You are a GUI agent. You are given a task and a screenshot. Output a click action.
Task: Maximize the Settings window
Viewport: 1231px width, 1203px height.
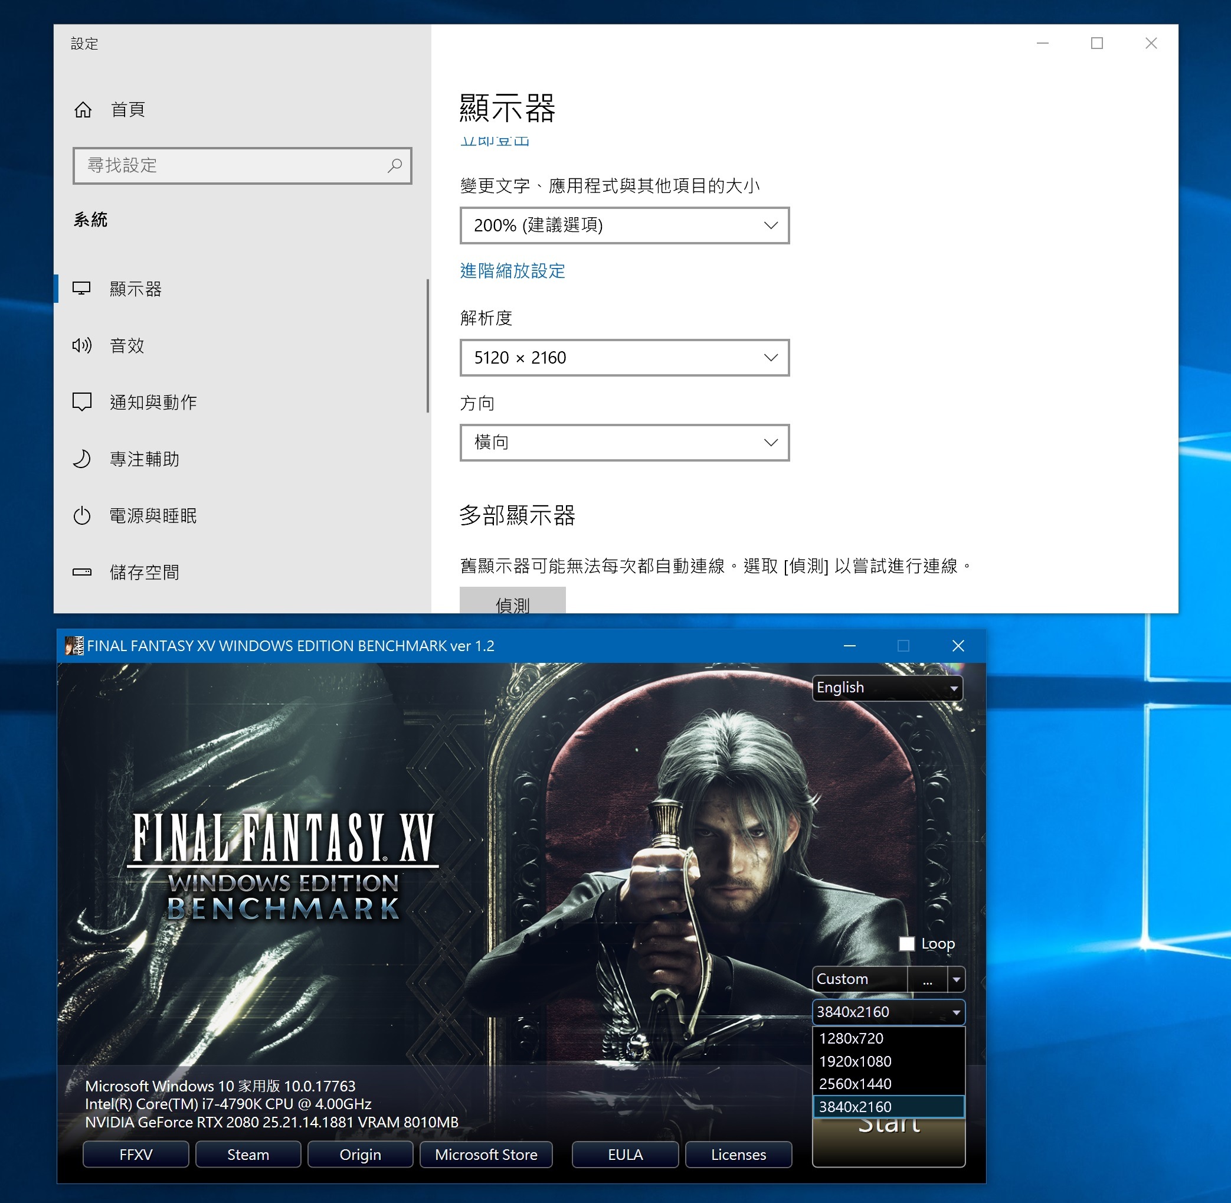[1097, 43]
